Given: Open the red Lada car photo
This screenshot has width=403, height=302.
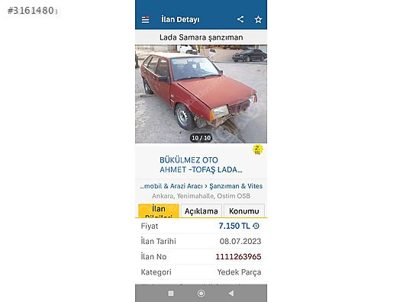Looking at the screenshot, I should point(201,94).
